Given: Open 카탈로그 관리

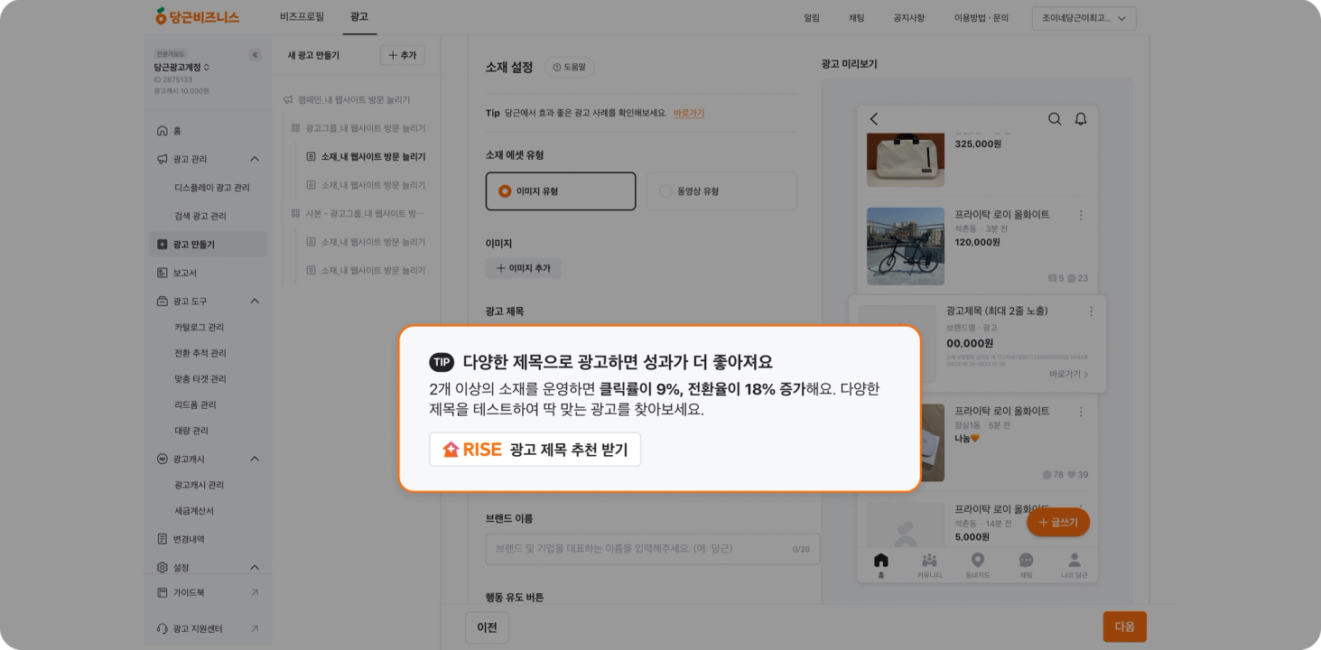Looking at the screenshot, I should point(200,327).
